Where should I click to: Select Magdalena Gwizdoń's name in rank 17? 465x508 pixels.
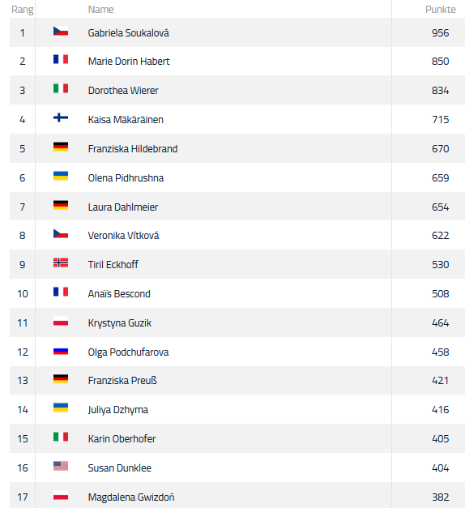[131, 497]
